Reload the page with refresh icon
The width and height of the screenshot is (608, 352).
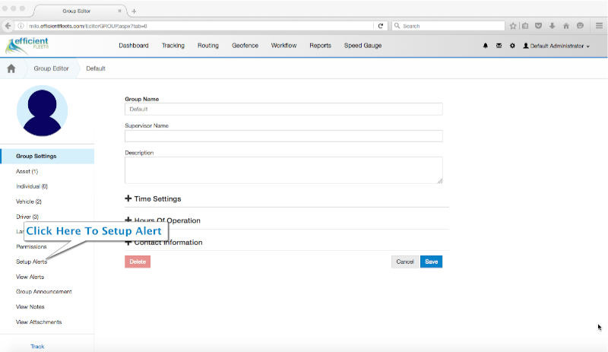coord(381,26)
